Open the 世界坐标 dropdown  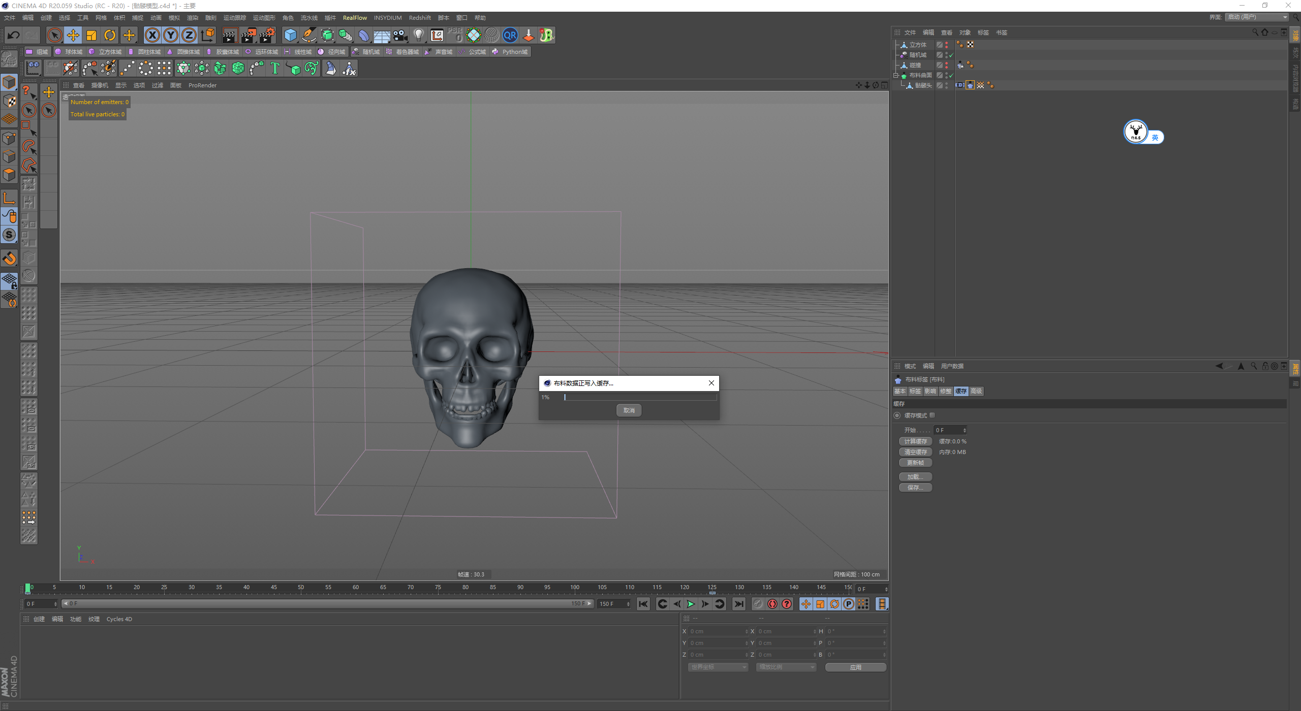[718, 667]
